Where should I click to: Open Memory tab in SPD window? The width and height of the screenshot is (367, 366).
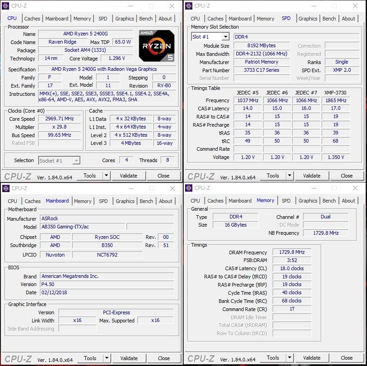(265, 19)
